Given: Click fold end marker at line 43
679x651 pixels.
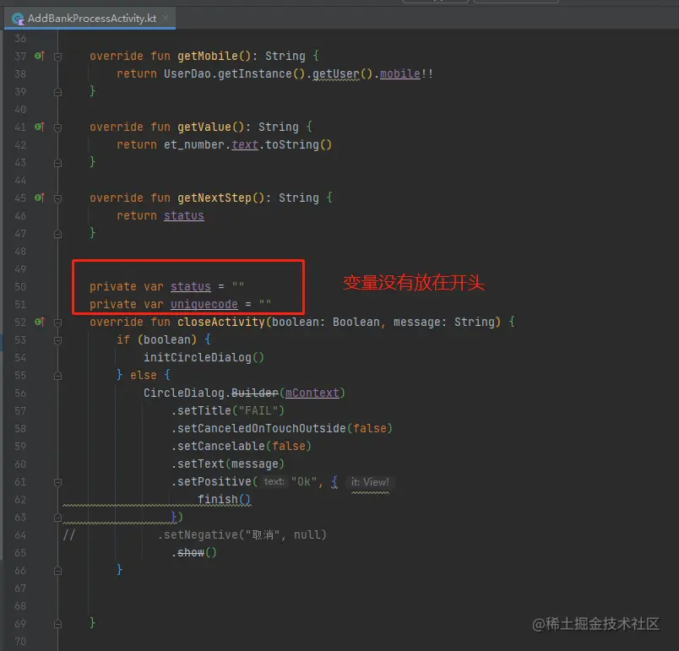Looking at the screenshot, I should (57, 163).
